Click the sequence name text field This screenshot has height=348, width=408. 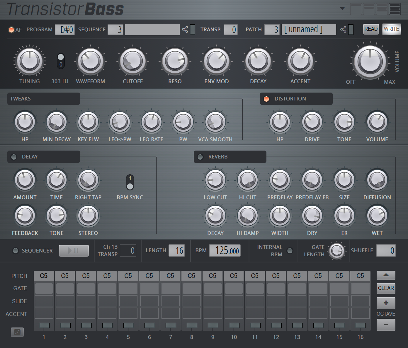152,30
